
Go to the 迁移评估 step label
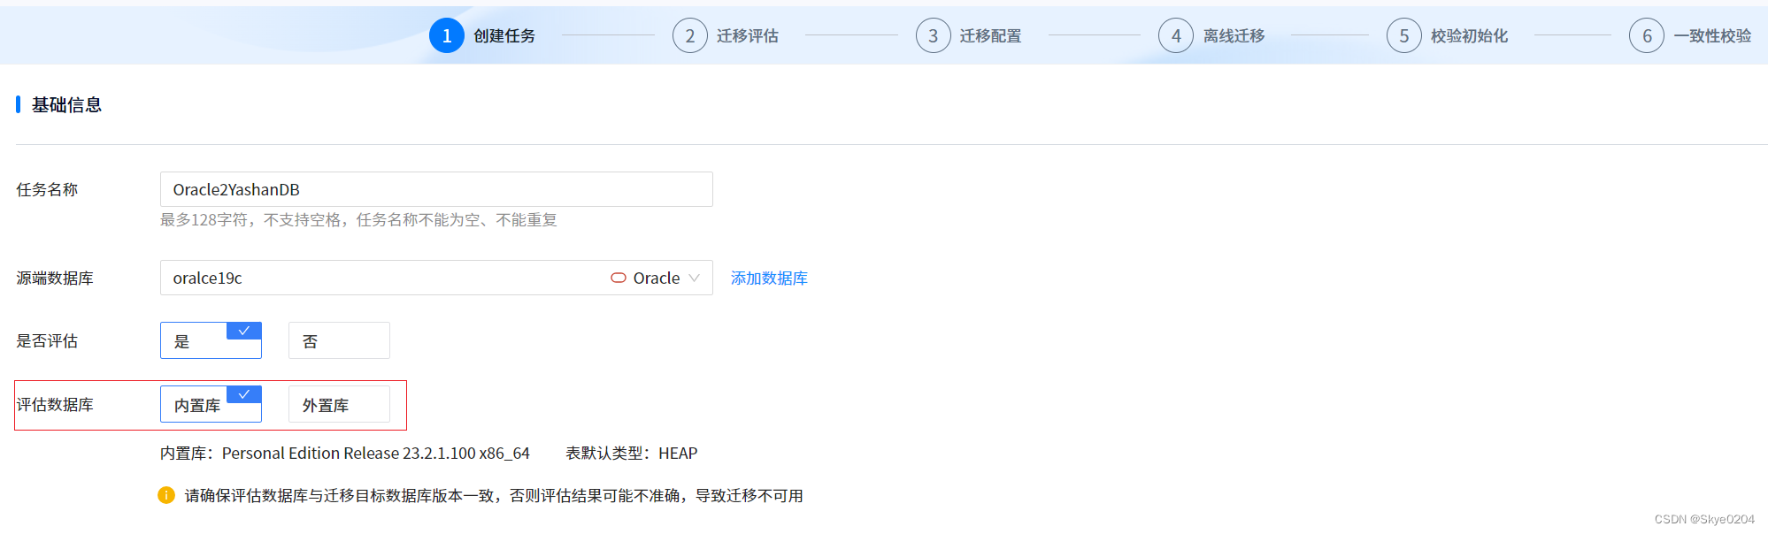pyautogui.click(x=748, y=36)
